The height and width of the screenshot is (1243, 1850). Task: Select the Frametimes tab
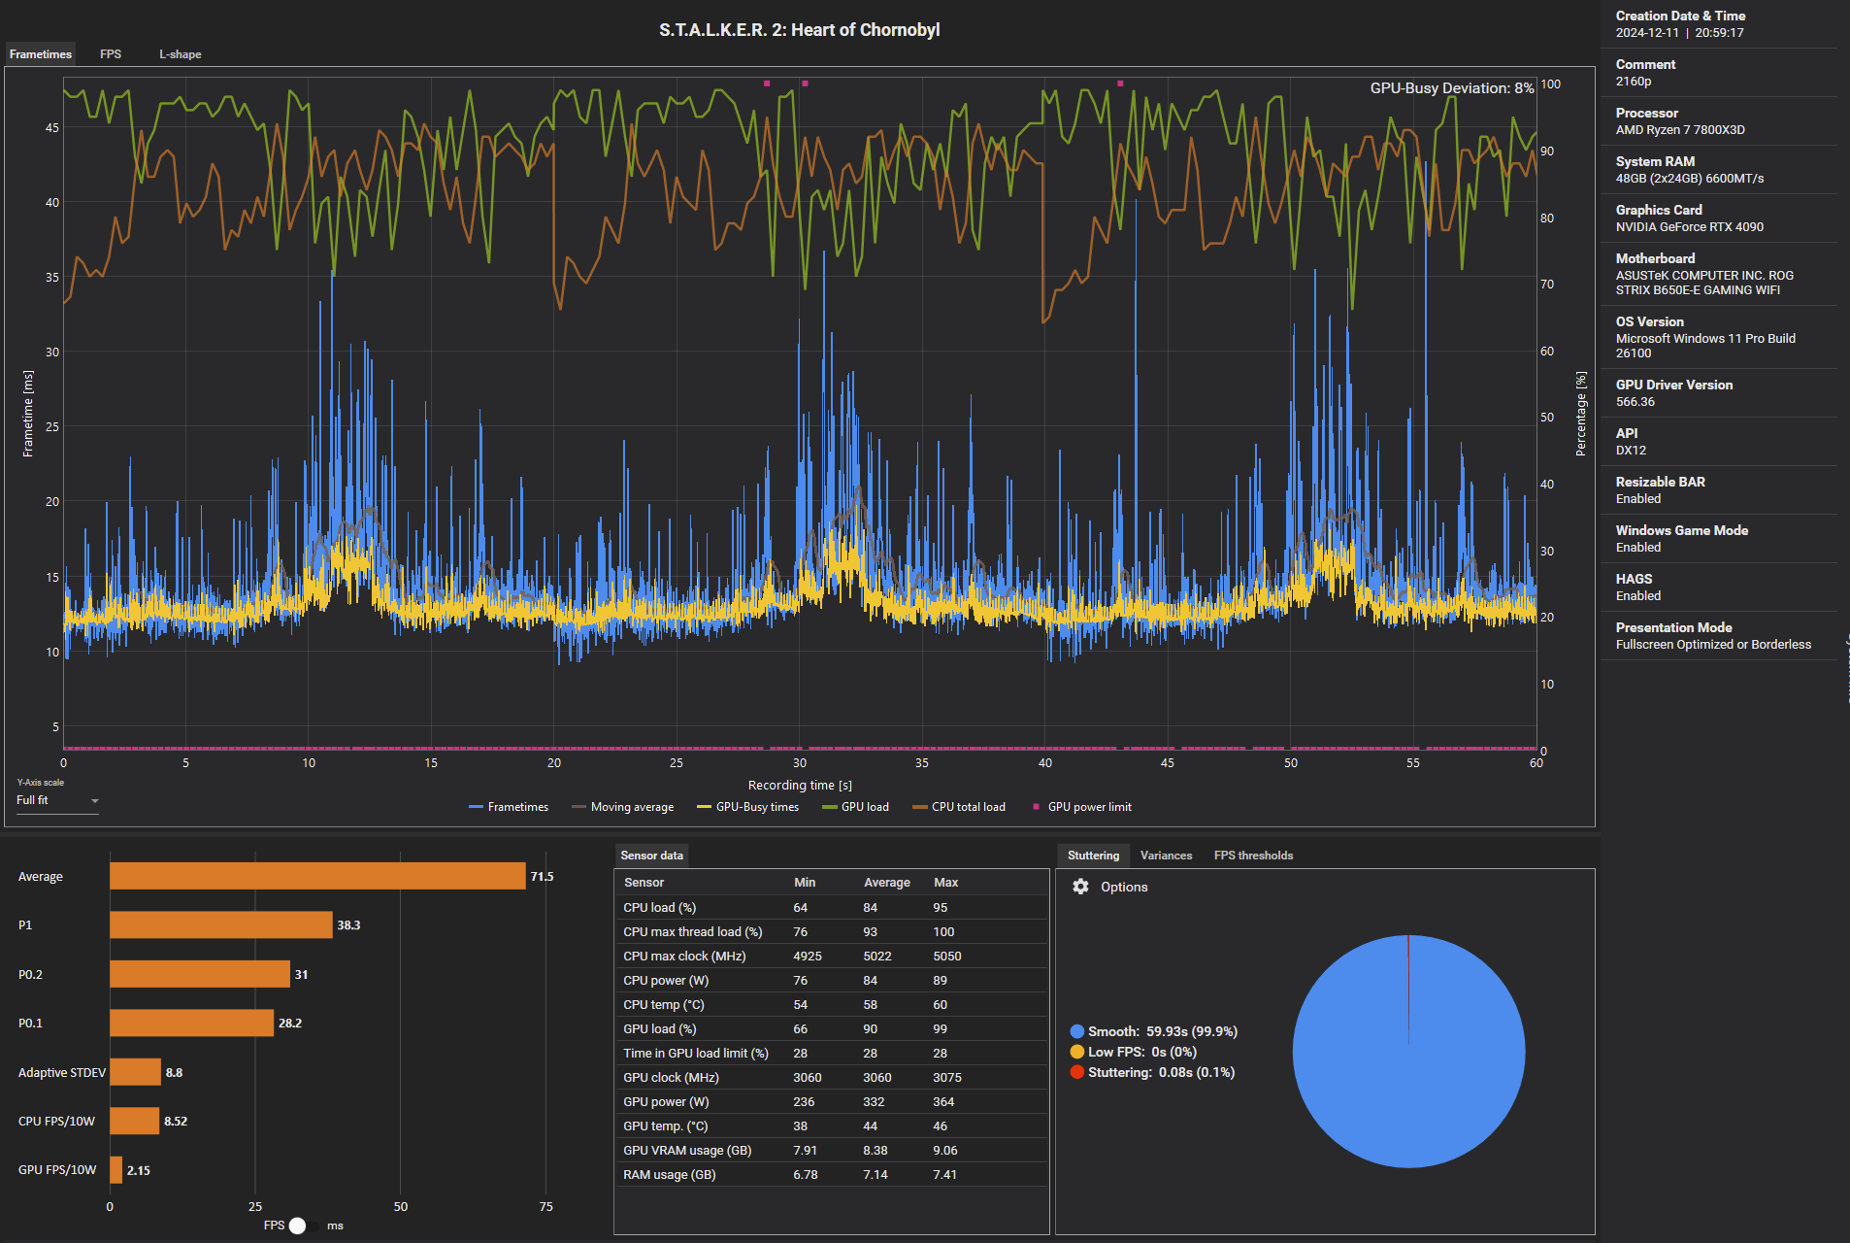[41, 54]
